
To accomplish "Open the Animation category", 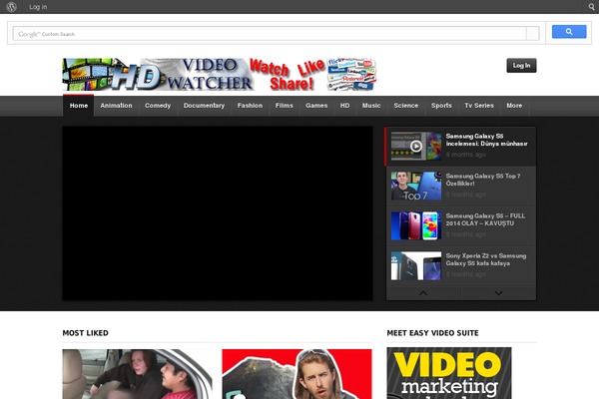I will (x=116, y=106).
